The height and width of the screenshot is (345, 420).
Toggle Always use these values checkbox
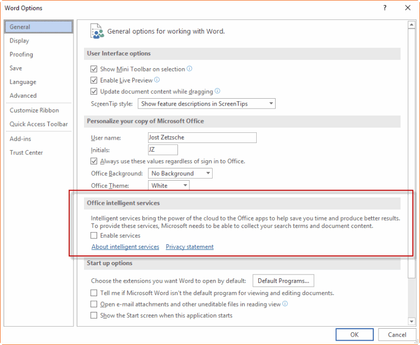(94, 161)
